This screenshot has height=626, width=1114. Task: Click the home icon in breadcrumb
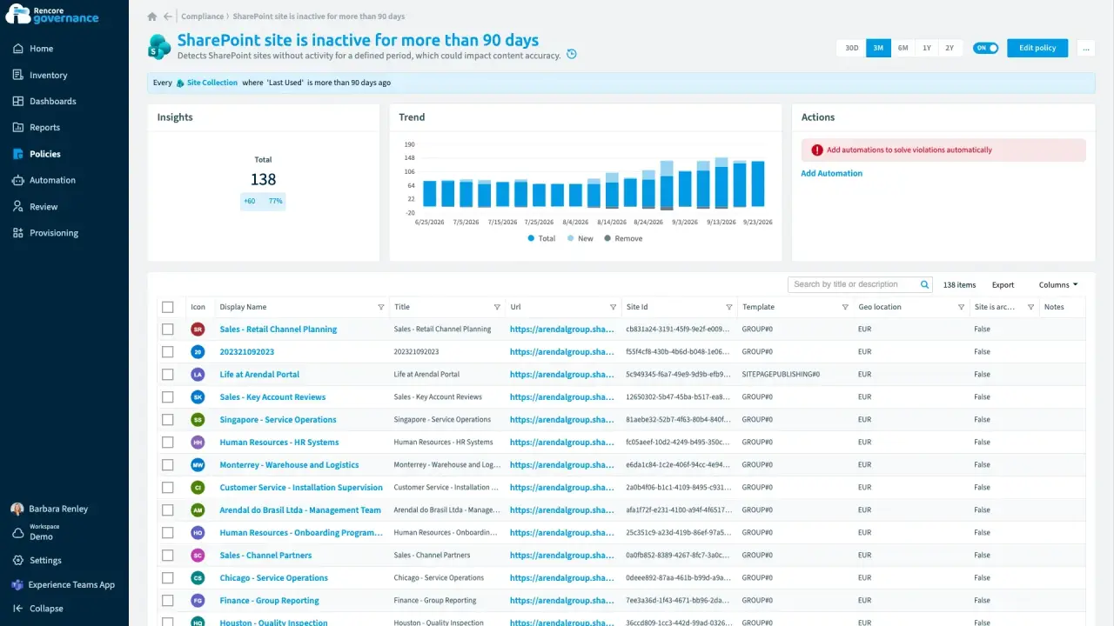click(152, 17)
